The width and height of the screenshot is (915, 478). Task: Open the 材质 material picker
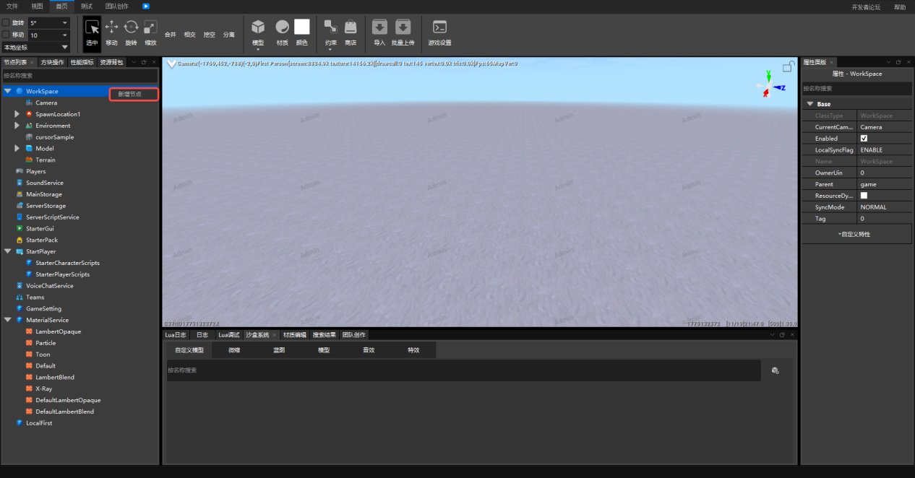283,27
